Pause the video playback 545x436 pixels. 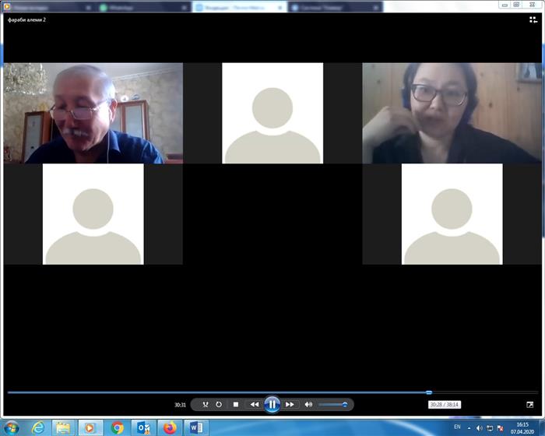click(x=272, y=404)
